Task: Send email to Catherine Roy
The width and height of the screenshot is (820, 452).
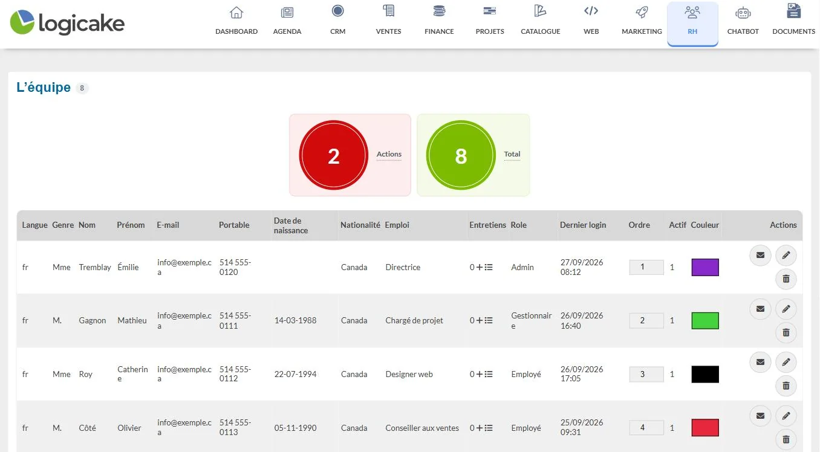Action: coord(760,363)
